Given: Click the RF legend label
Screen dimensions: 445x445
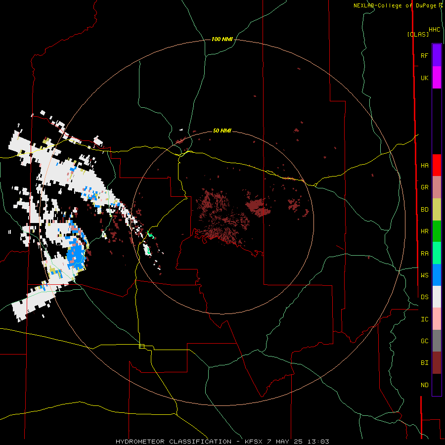Looking at the screenshot, I should point(424,55).
